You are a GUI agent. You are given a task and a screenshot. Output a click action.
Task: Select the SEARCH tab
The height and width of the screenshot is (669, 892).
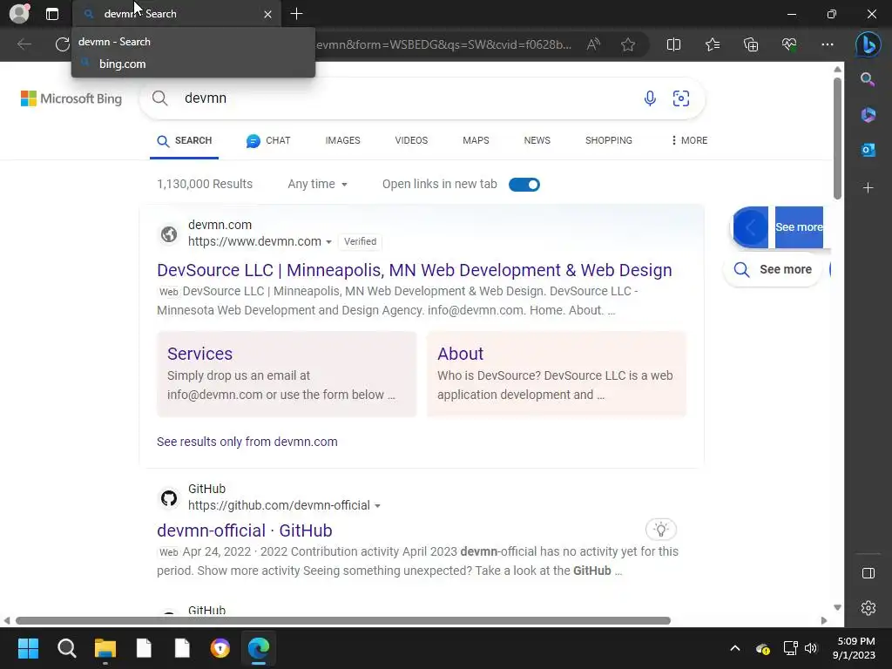click(x=185, y=140)
